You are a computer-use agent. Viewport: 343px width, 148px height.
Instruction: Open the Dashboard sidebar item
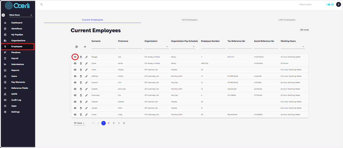click(x=17, y=23)
